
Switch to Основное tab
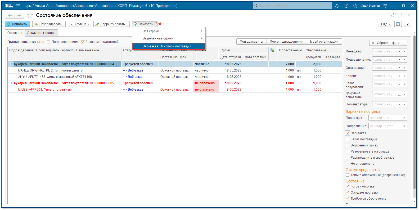point(15,33)
